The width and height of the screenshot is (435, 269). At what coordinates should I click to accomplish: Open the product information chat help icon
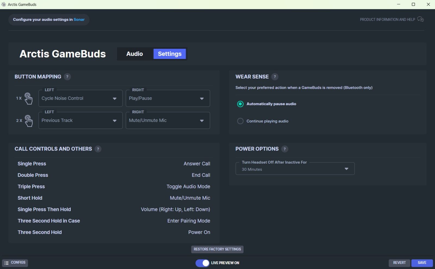(420, 19)
